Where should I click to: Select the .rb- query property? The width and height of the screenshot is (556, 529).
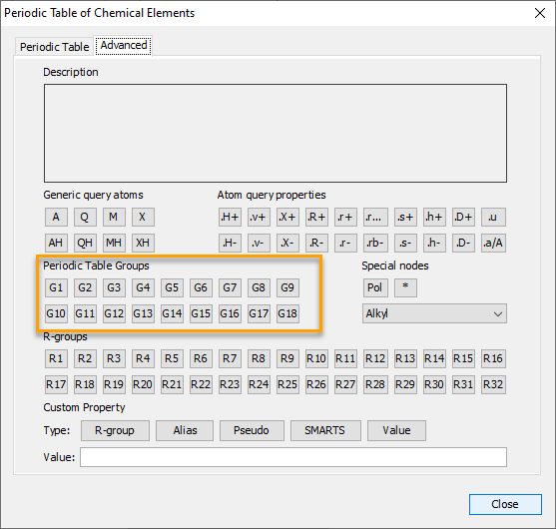click(x=375, y=243)
